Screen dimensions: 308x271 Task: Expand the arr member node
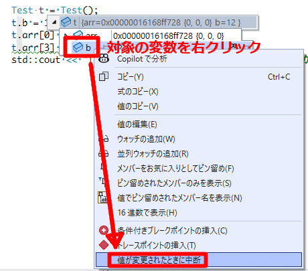(x=66, y=35)
